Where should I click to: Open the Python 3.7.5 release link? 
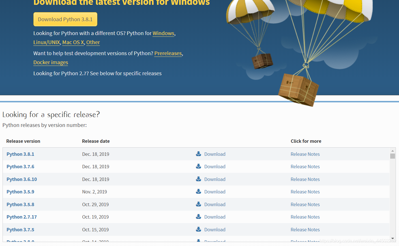tap(20, 230)
